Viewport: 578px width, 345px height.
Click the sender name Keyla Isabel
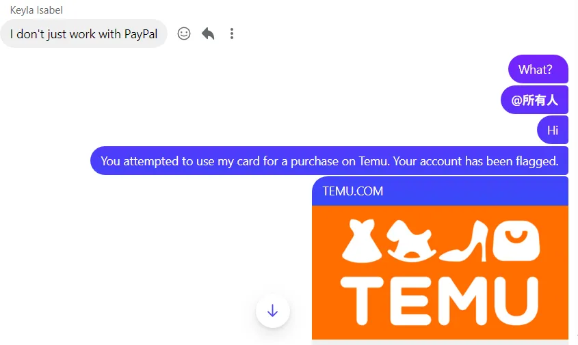(x=36, y=10)
